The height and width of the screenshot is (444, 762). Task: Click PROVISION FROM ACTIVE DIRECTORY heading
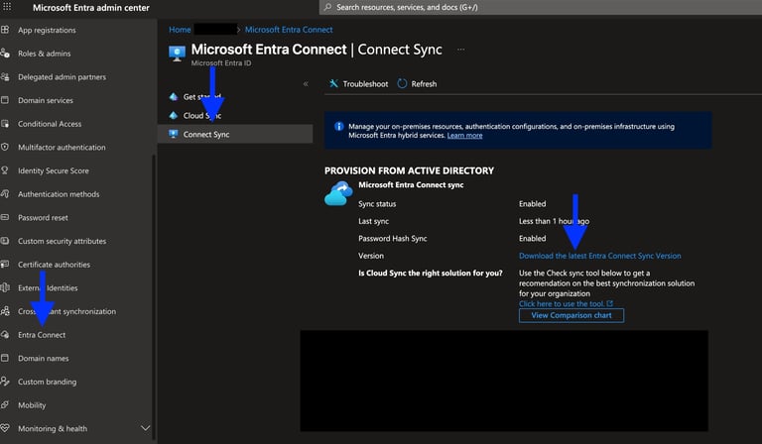pos(409,170)
